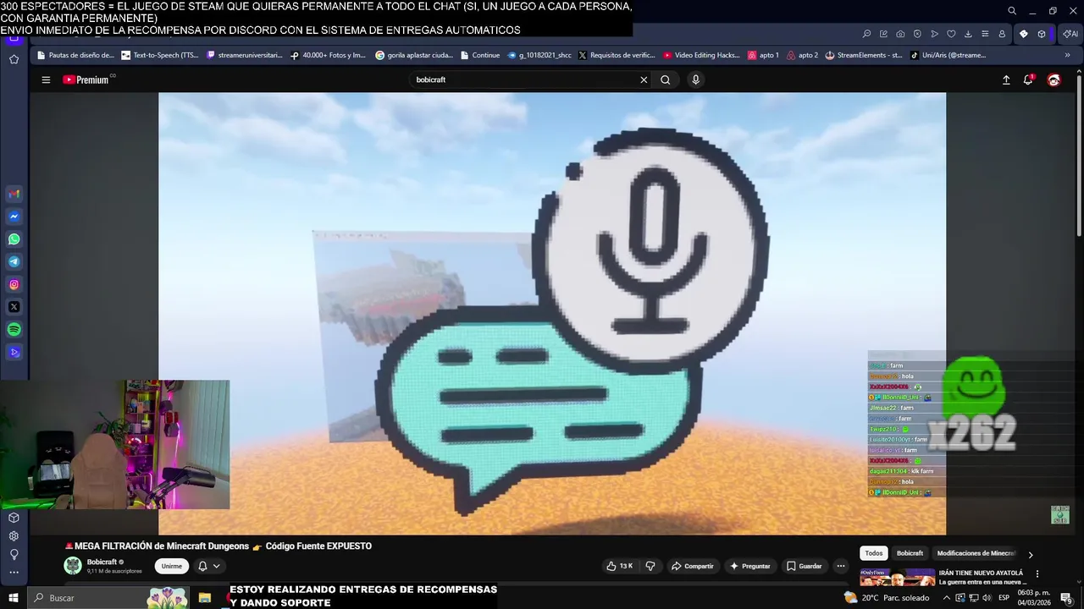The width and height of the screenshot is (1084, 609).
Task: Open Spotify in the browser sidebar
Action: pos(14,330)
